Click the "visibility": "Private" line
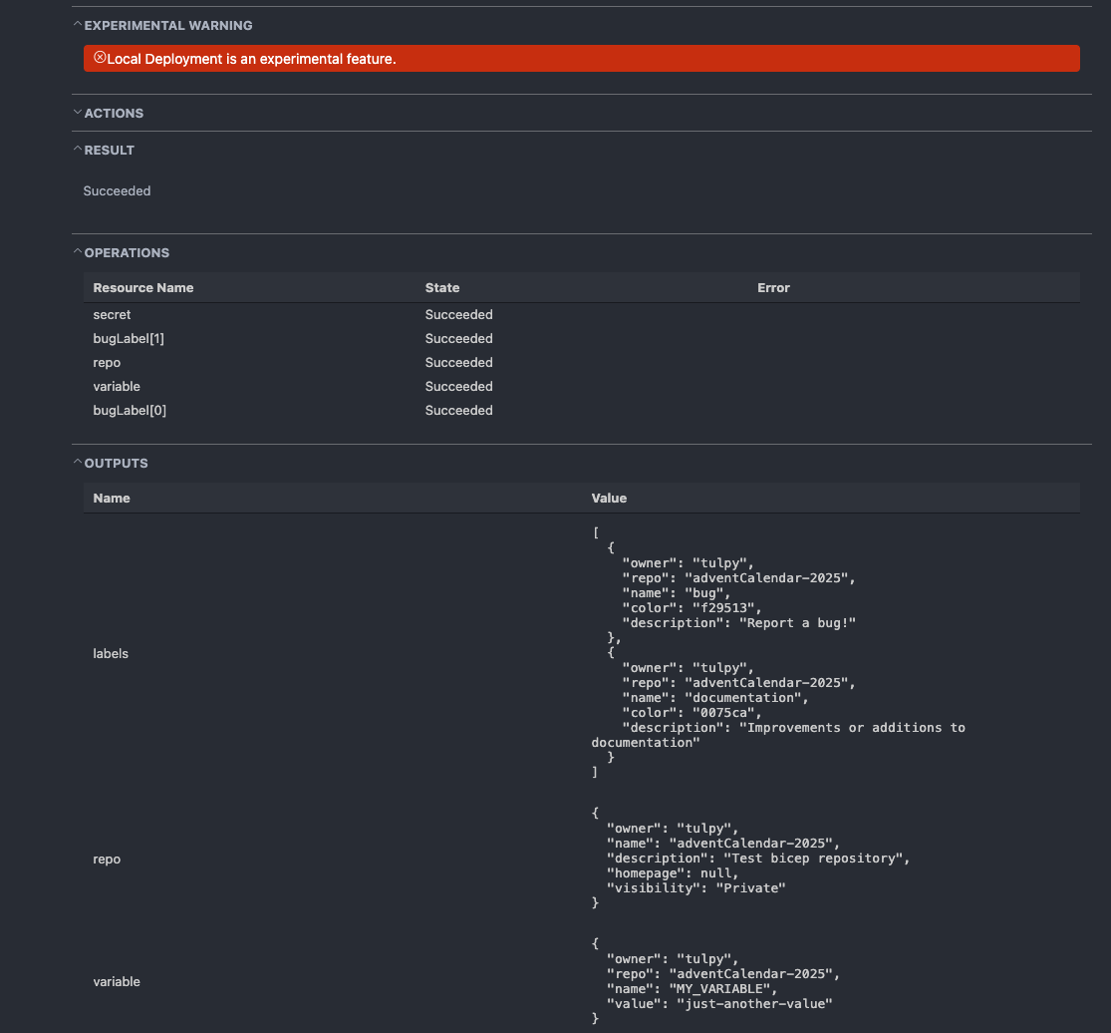This screenshot has height=1033, width=1111. pos(695,888)
